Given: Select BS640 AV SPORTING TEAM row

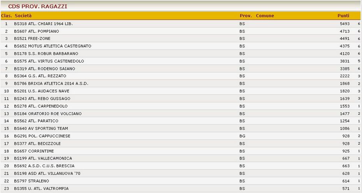Looking at the screenshot, I should (181, 129).
